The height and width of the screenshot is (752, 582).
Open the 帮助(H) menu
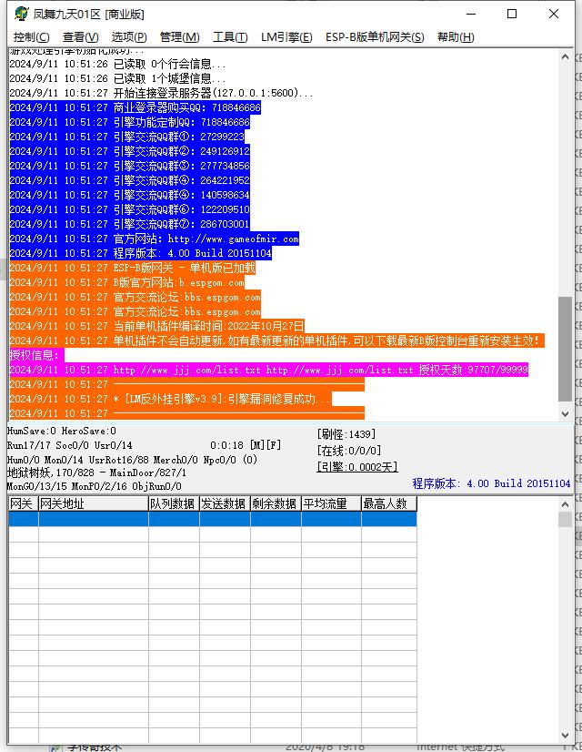point(456,37)
